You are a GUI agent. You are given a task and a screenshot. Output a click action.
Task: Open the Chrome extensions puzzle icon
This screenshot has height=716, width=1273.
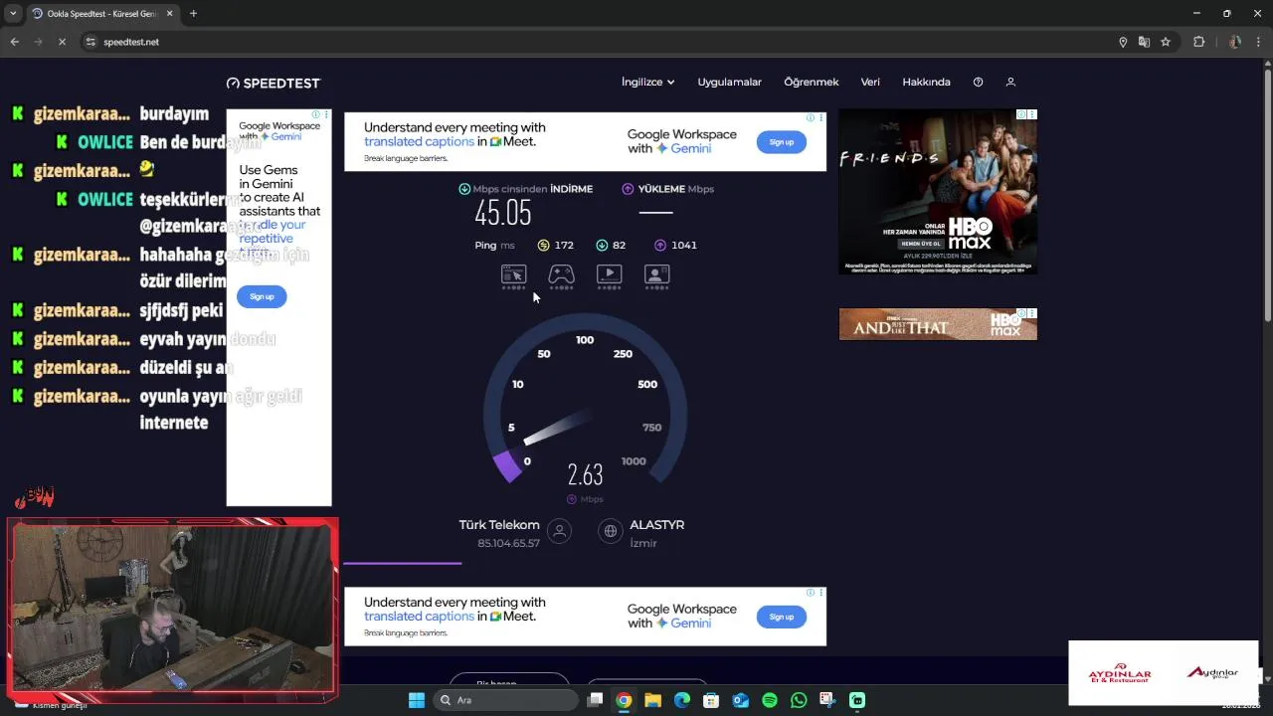(x=1198, y=42)
